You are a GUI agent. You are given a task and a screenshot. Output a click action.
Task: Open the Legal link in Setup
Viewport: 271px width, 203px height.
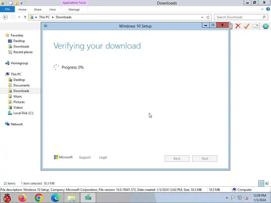103,158
